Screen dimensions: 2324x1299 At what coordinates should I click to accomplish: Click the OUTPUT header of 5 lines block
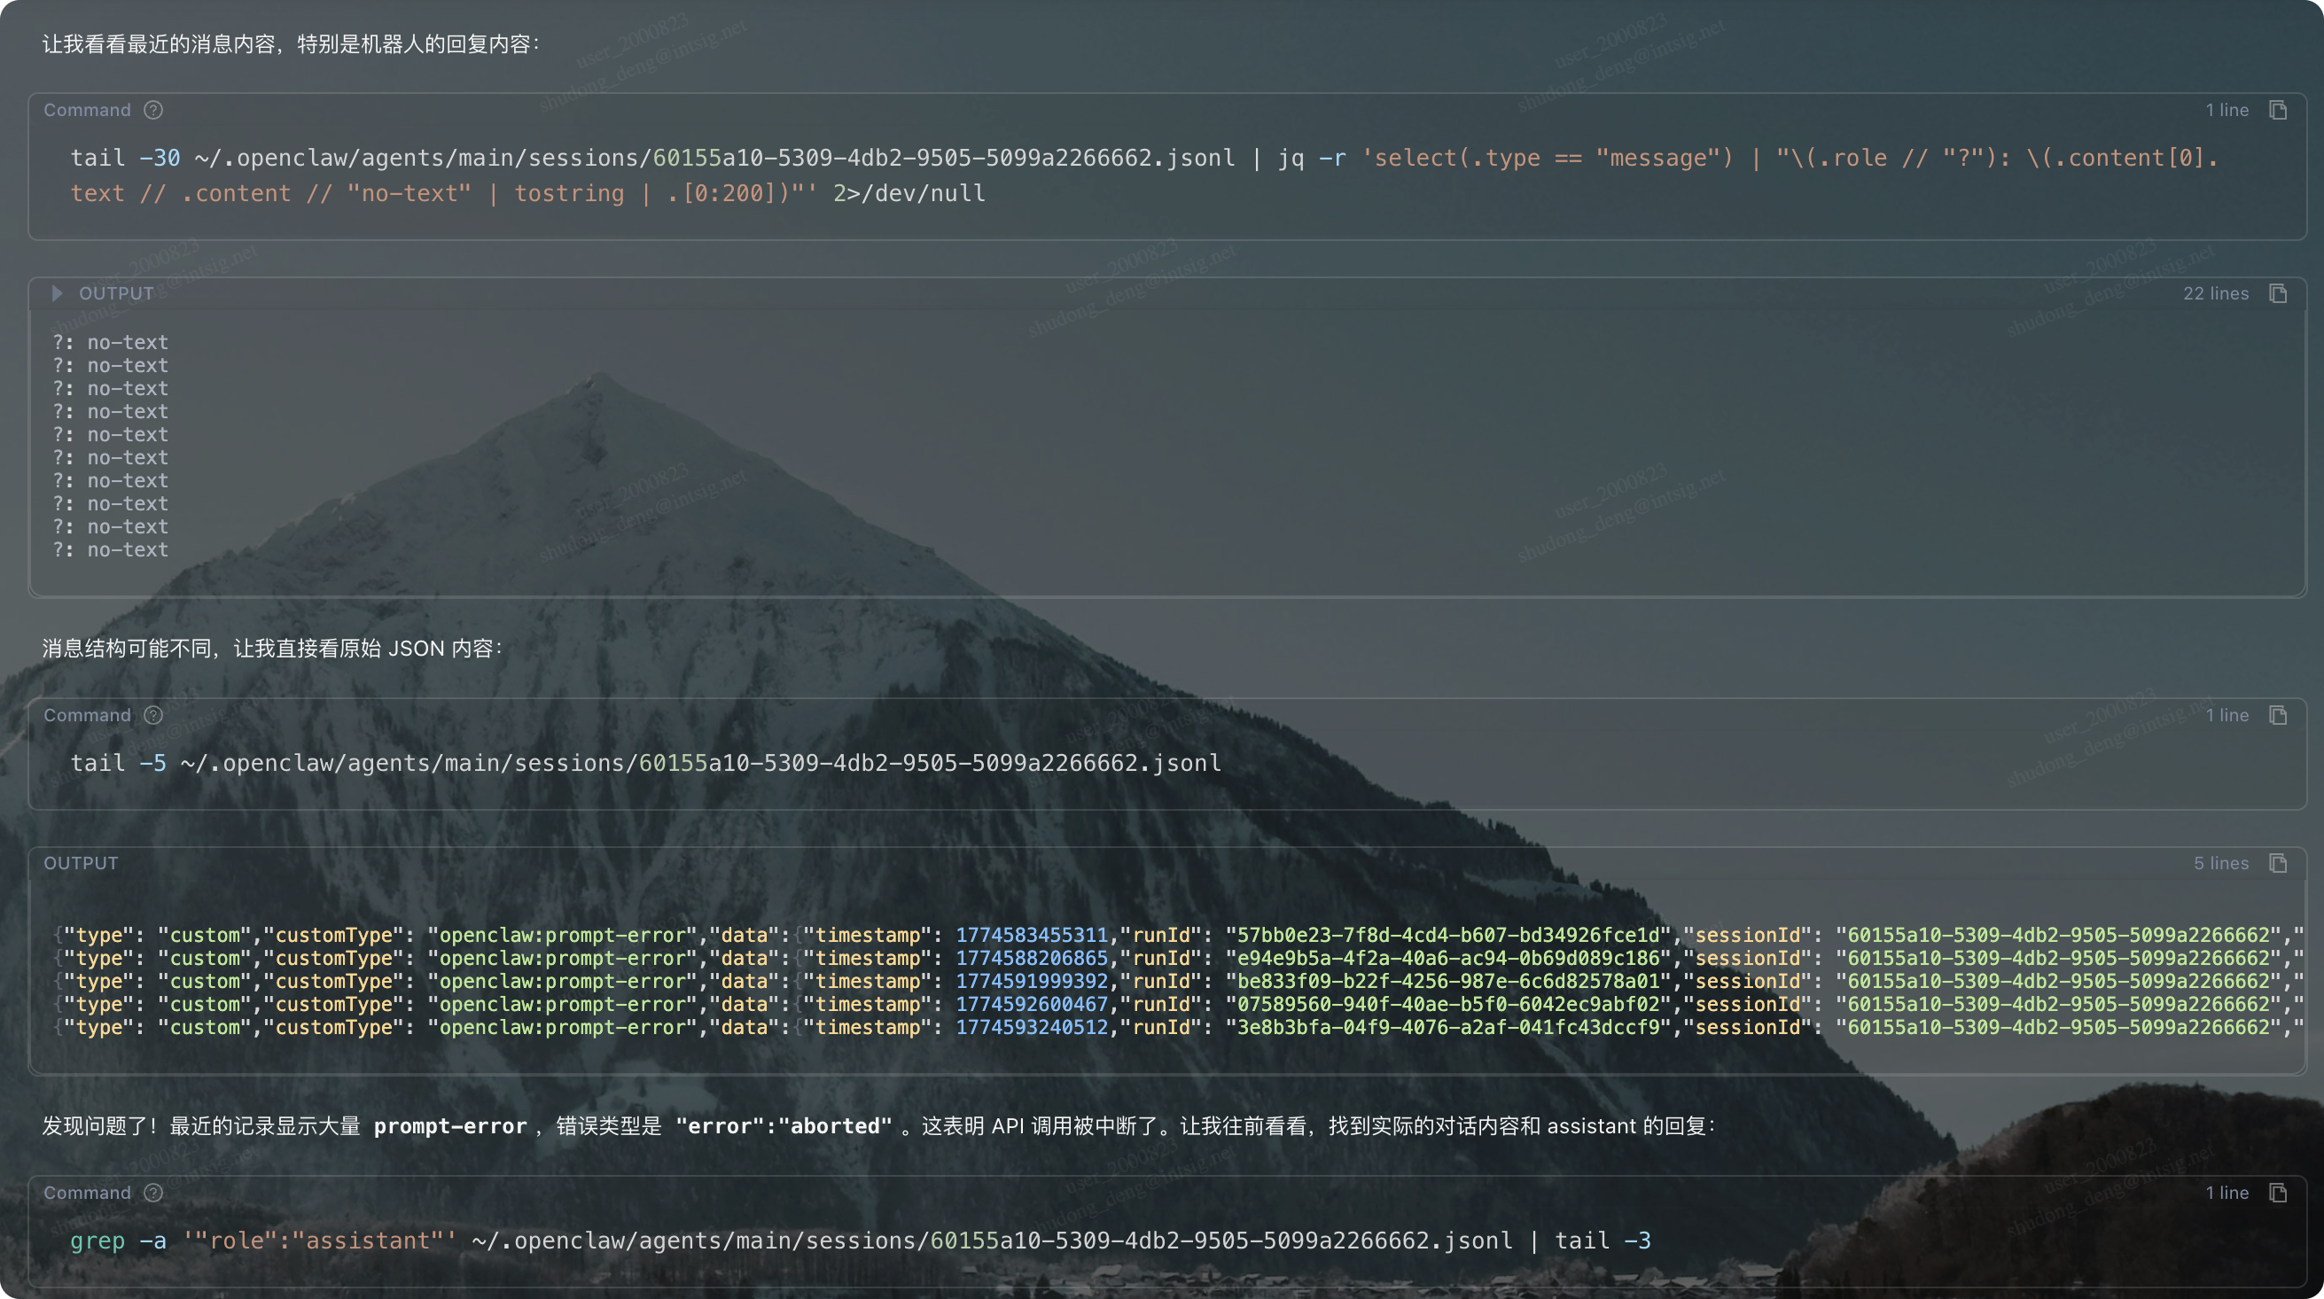pos(82,863)
